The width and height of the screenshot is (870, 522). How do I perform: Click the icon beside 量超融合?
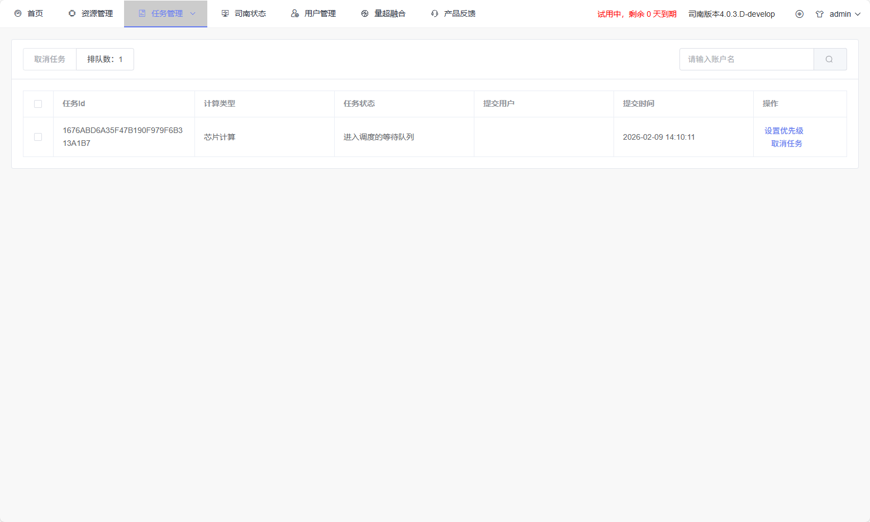coord(365,13)
